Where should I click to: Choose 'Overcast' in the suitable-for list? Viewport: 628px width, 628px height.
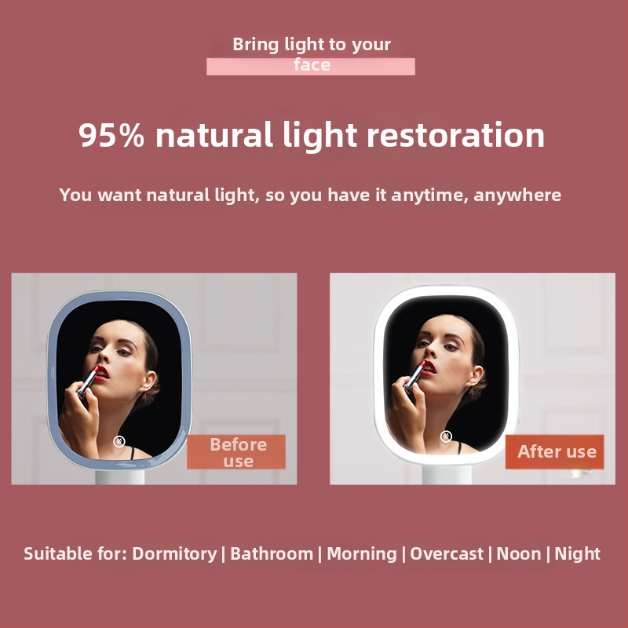pos(447,554)
